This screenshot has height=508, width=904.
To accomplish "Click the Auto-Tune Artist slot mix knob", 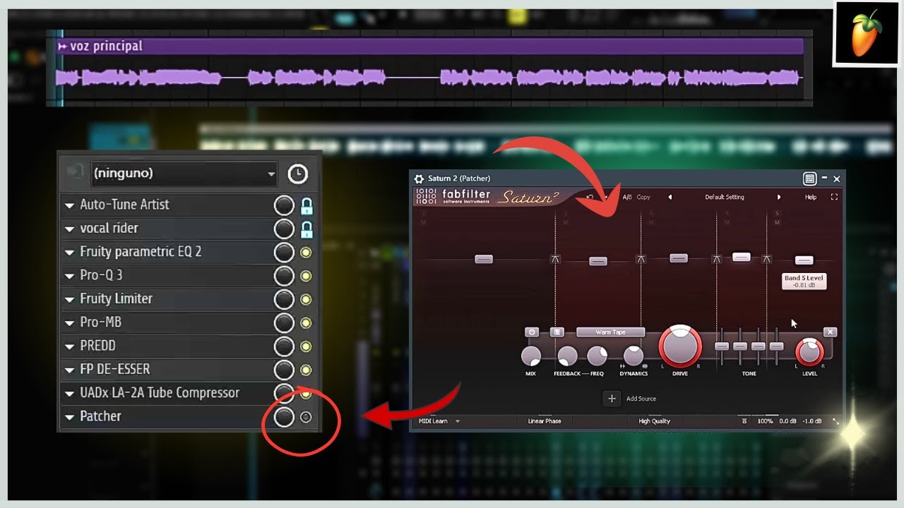I will click(284, 206).
